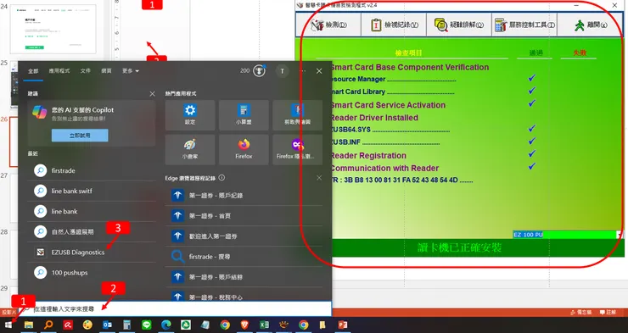628x333 pixels.
Task: Click the Copilot logo in suggestion card
Action: (40, 113)
